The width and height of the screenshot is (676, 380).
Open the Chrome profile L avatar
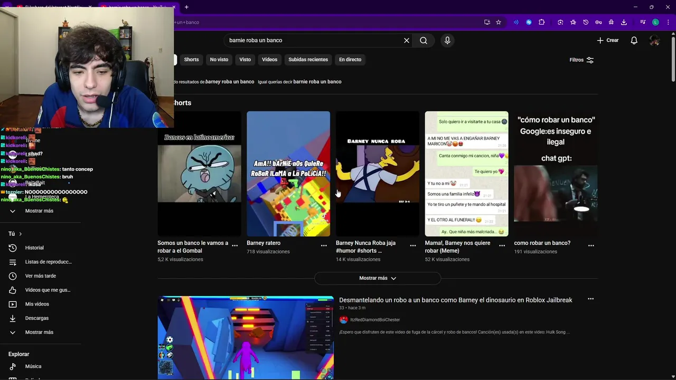click(655, 22)
